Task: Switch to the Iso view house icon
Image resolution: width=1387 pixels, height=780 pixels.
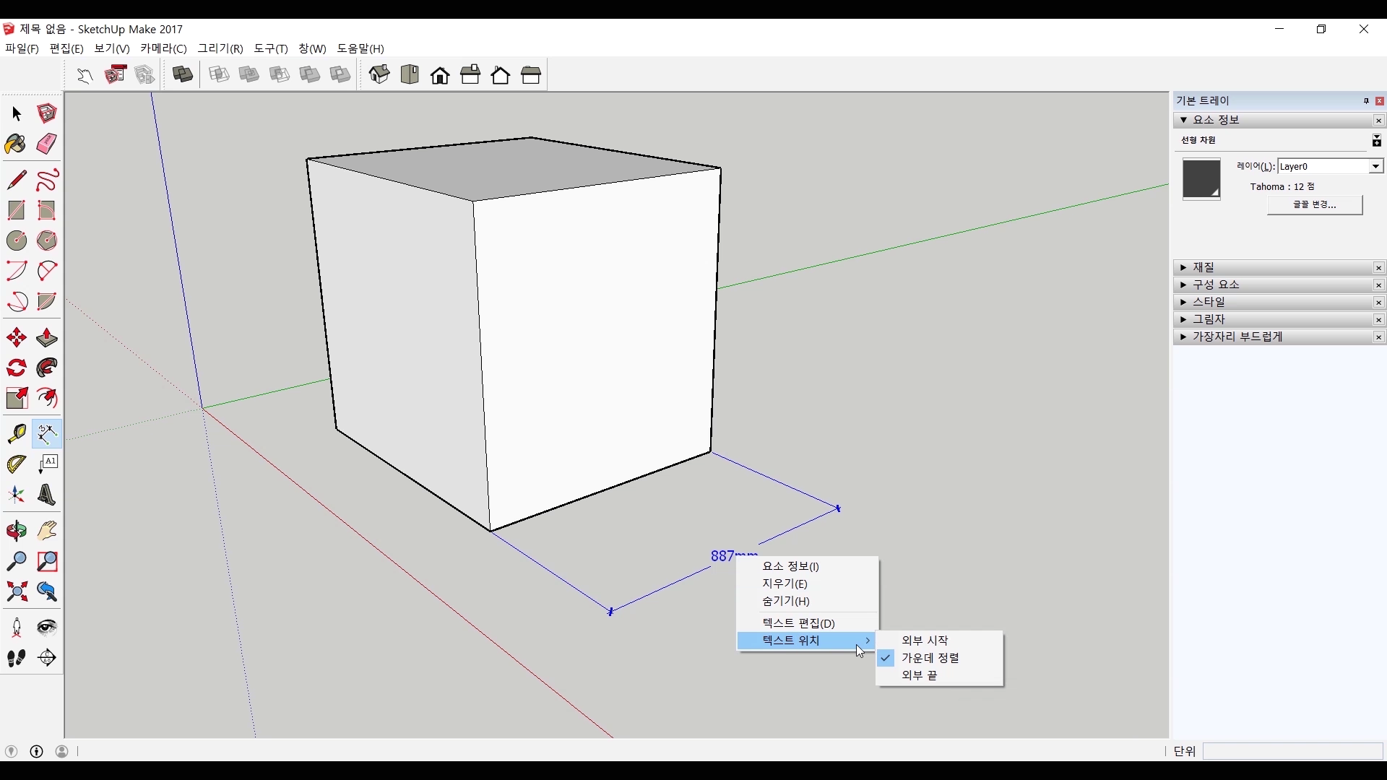Action: point(379,74)
